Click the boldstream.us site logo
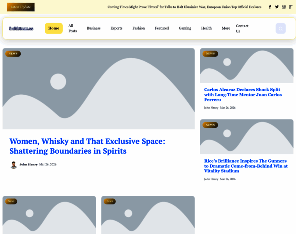Image resolution: width=296 pixels, height=234 pixels. [21, 28]
